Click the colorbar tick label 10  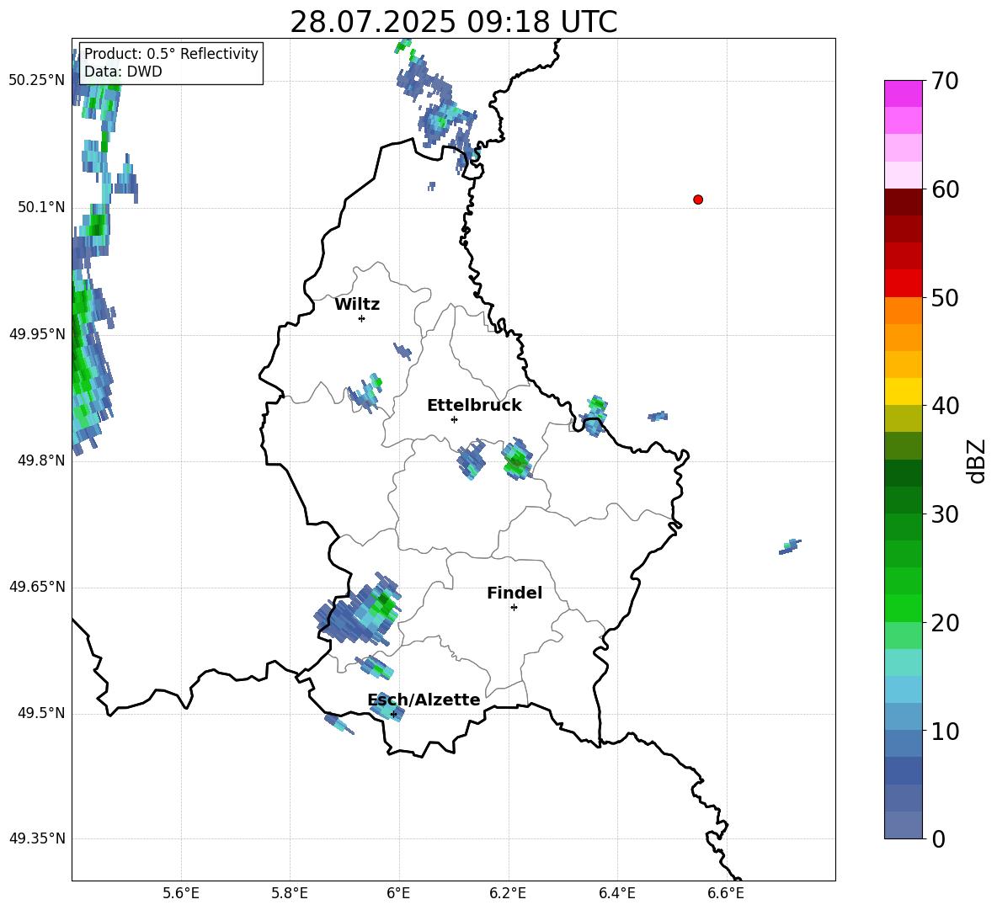click(944, 731)
